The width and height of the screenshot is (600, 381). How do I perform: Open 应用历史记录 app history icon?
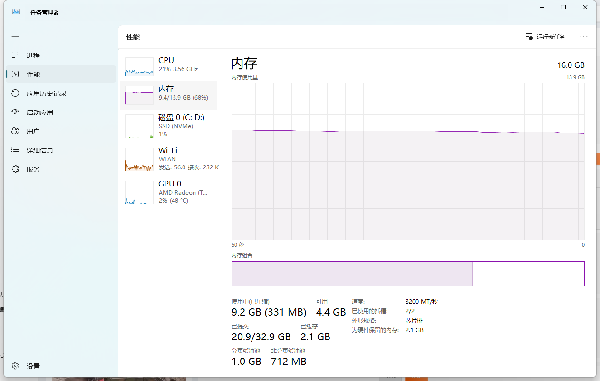[x=15, y=93]
